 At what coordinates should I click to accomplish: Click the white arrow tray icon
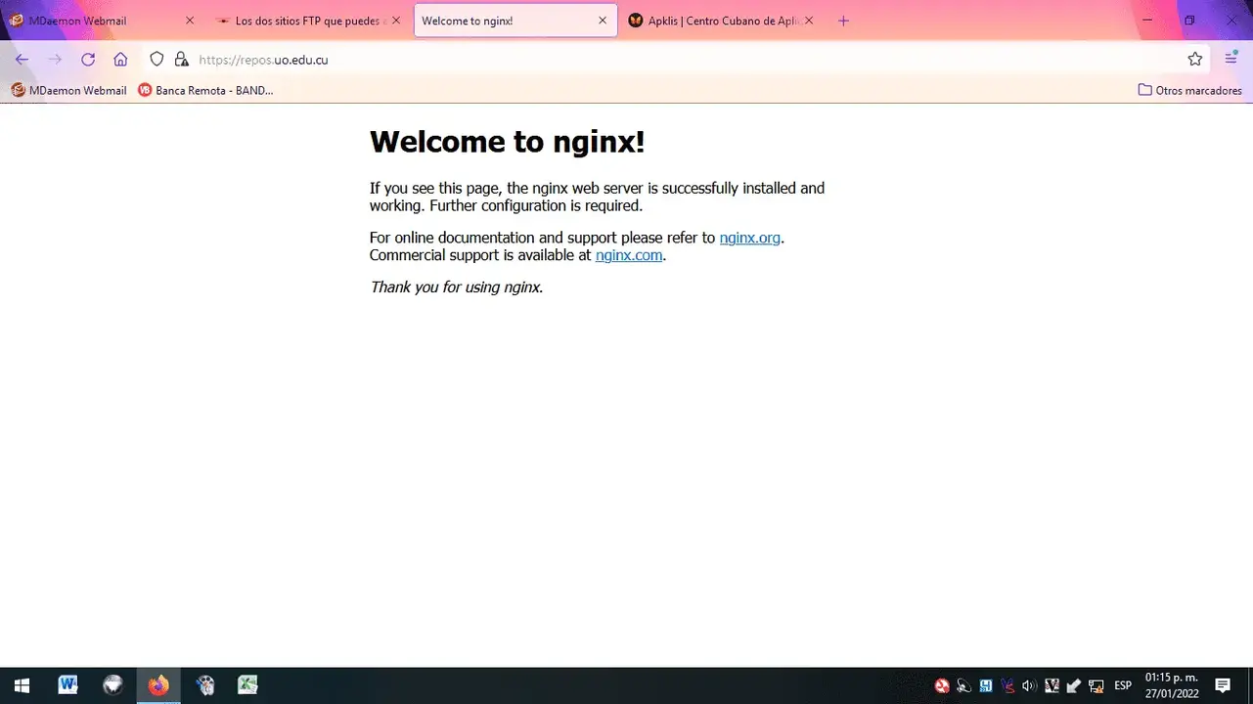pyautogui.click(x=1074, y=686)
